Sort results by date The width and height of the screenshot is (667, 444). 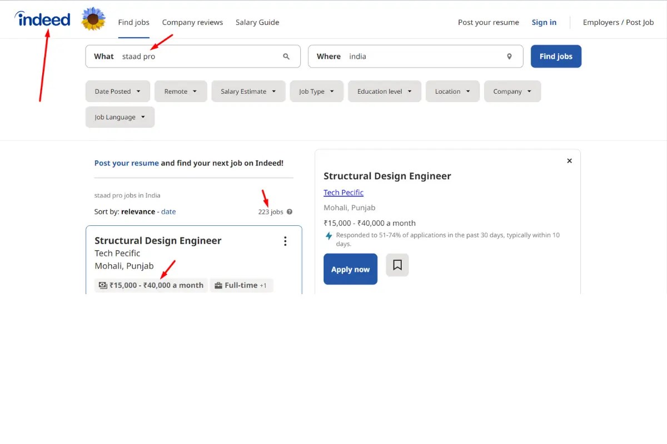click(168, 211)
